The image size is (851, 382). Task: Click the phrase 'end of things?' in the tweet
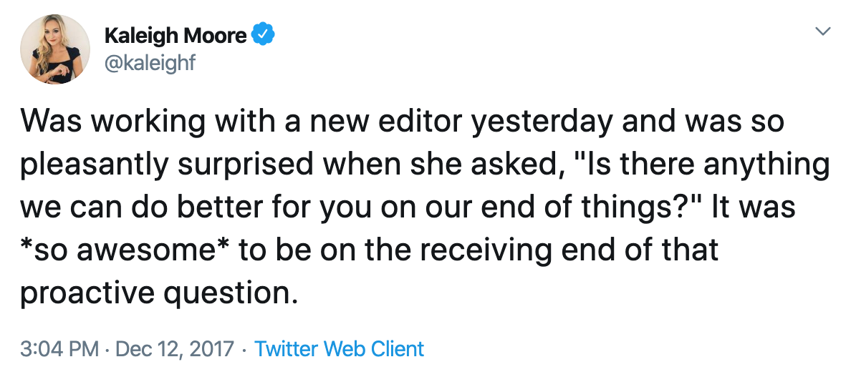(x=638, y=207)
